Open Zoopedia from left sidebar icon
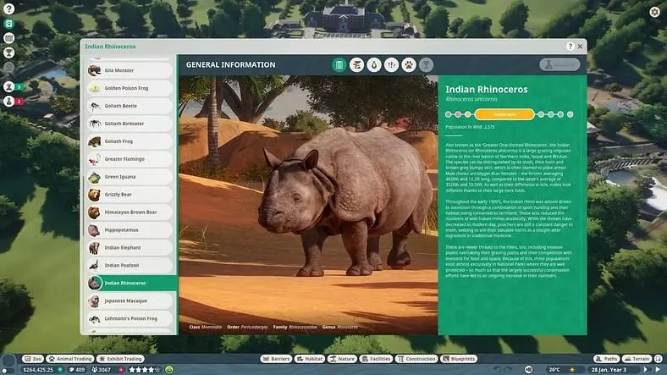 (9, 24)
